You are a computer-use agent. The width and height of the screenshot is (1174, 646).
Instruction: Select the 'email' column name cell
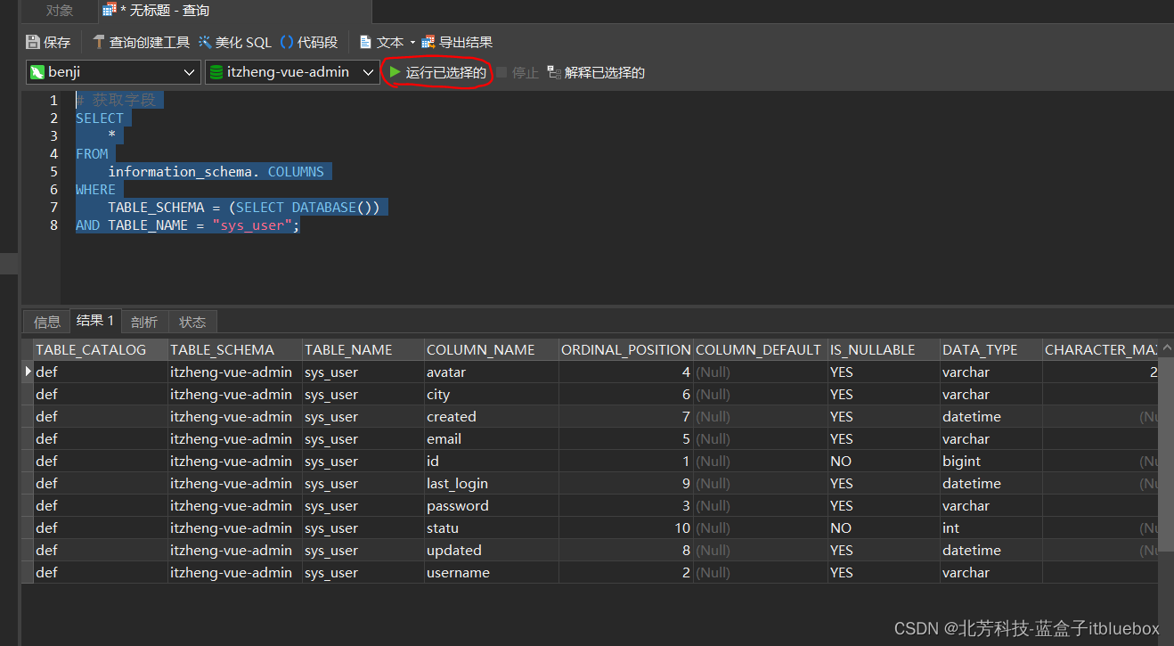coord(492,438)
